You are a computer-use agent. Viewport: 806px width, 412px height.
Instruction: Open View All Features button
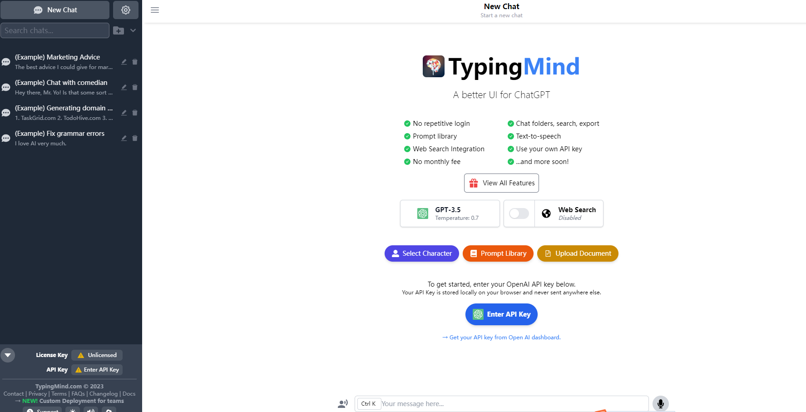pyautogui.click(x=501, y=183)
